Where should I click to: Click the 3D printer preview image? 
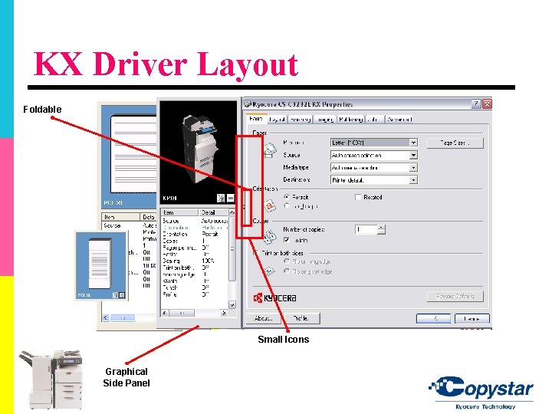tap(199, 152)
